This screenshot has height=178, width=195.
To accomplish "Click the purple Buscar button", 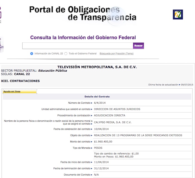I will (x=138, y=46).
